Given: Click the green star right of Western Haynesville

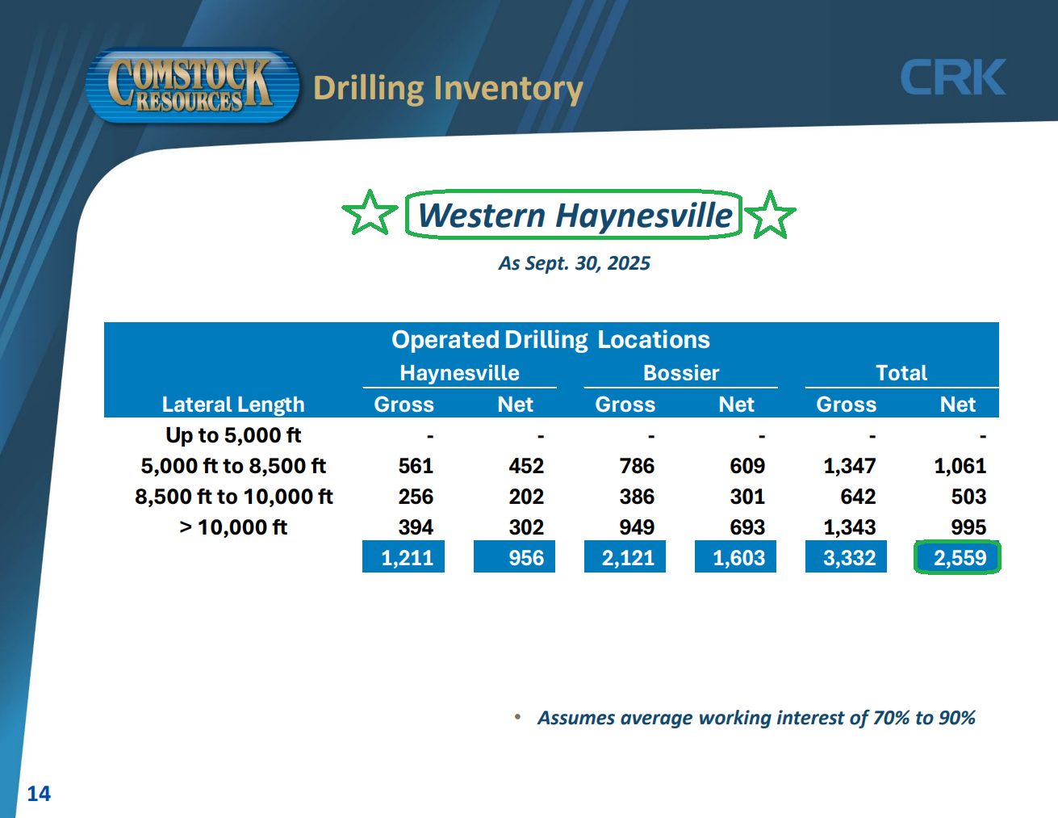Looking at the screenshot, I should (x=770, y=215).
